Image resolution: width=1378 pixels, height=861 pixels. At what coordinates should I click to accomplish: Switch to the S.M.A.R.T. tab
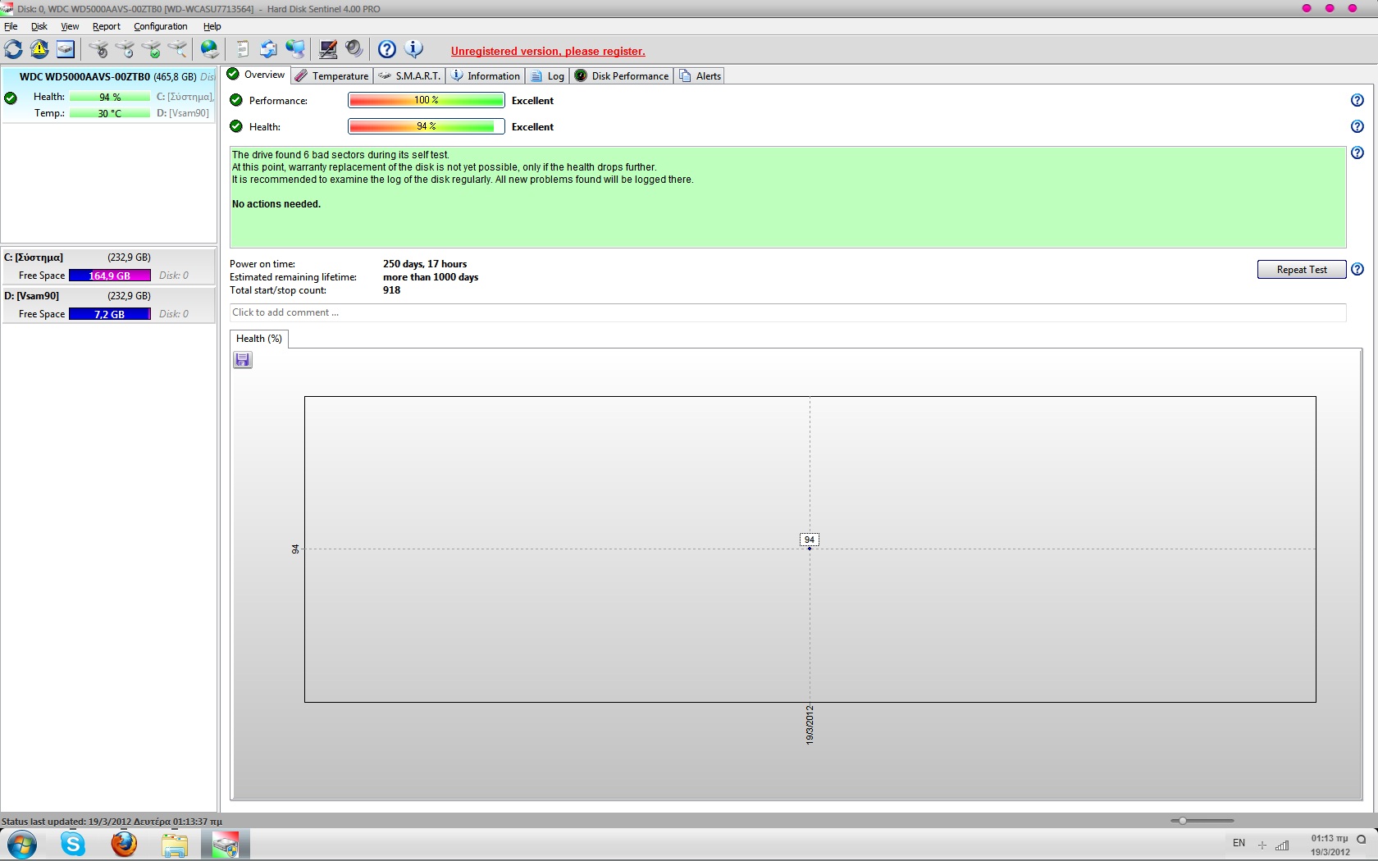pos(409,75)
